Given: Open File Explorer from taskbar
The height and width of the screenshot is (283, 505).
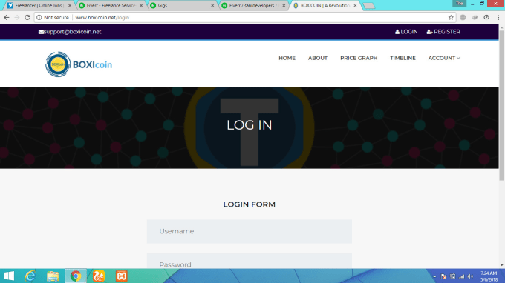Looking at the screenshot, I should (53, 276).
